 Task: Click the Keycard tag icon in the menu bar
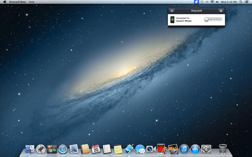196,2
